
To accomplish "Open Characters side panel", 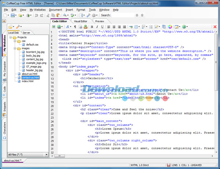I will pos(4,130).
